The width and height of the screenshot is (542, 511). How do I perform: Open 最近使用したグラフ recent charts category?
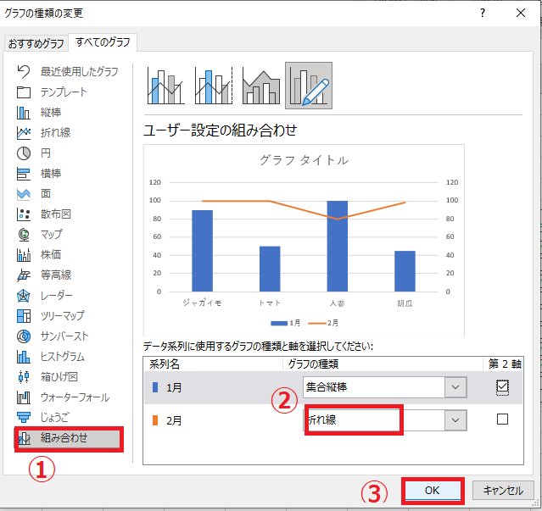[x=67, y=72]
